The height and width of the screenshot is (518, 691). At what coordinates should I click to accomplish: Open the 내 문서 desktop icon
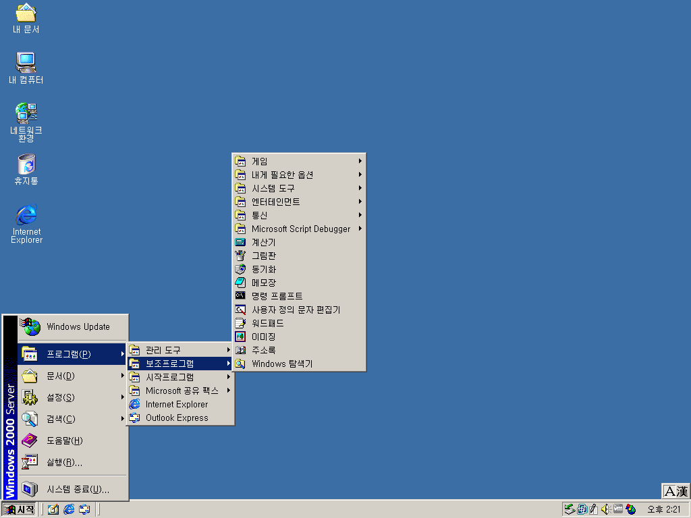(26, 18)
